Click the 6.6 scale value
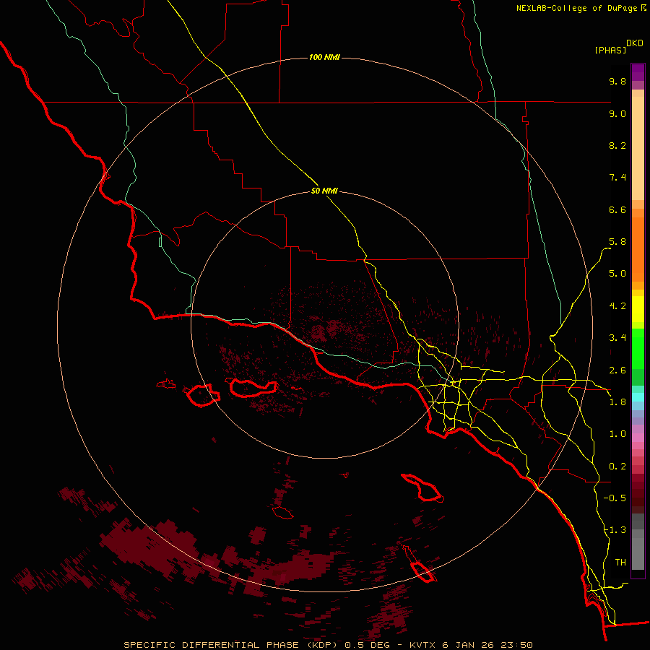 (x=617, y=209)
